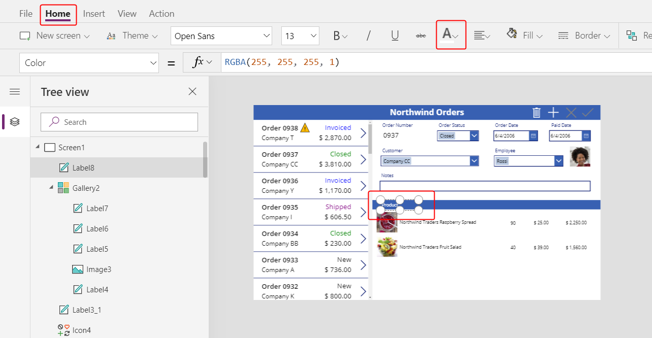Collapse the Screen1 tree node

[x=37, y=147]
